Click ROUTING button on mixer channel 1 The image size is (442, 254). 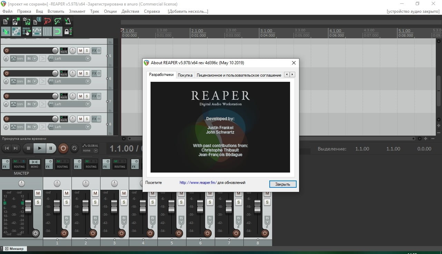pyautogui.click(x=63, y=164)
